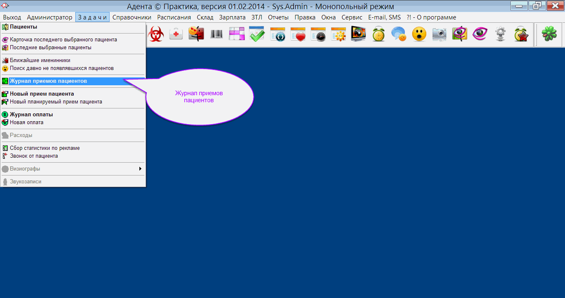The image size is (565, 298).
Task: Click the red biohazard toolbar icon
Action: [x=156, y=34]
